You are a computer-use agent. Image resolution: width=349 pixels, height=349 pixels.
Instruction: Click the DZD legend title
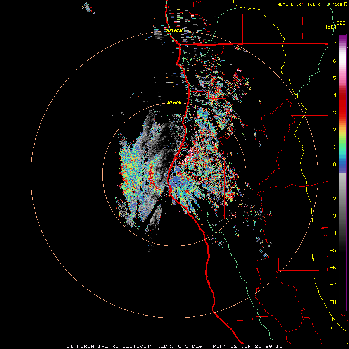click(x=341, y=23)
